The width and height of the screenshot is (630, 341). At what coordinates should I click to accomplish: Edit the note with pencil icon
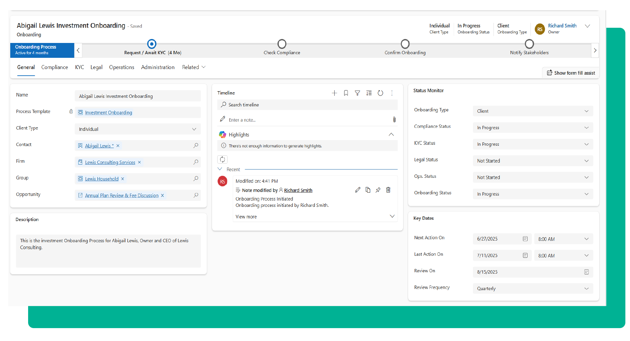tap(357, 190)
